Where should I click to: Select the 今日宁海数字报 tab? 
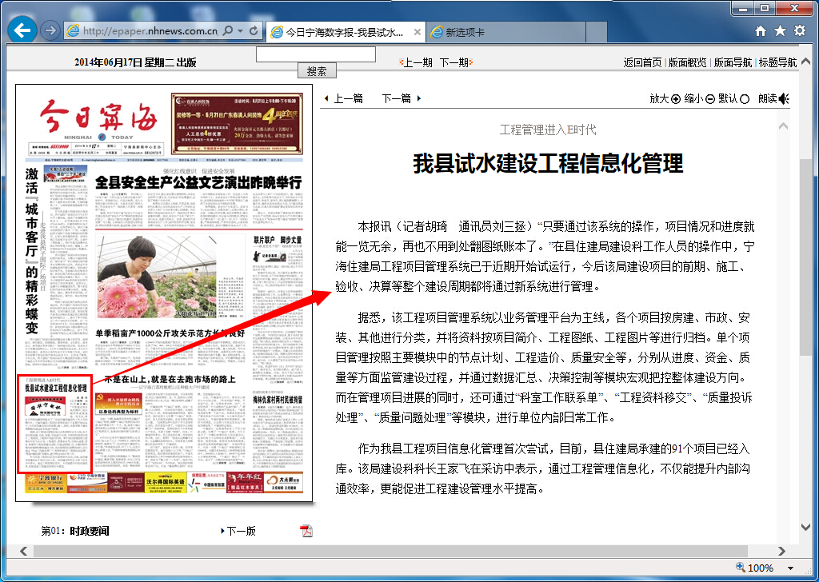(x=344, y=32)
